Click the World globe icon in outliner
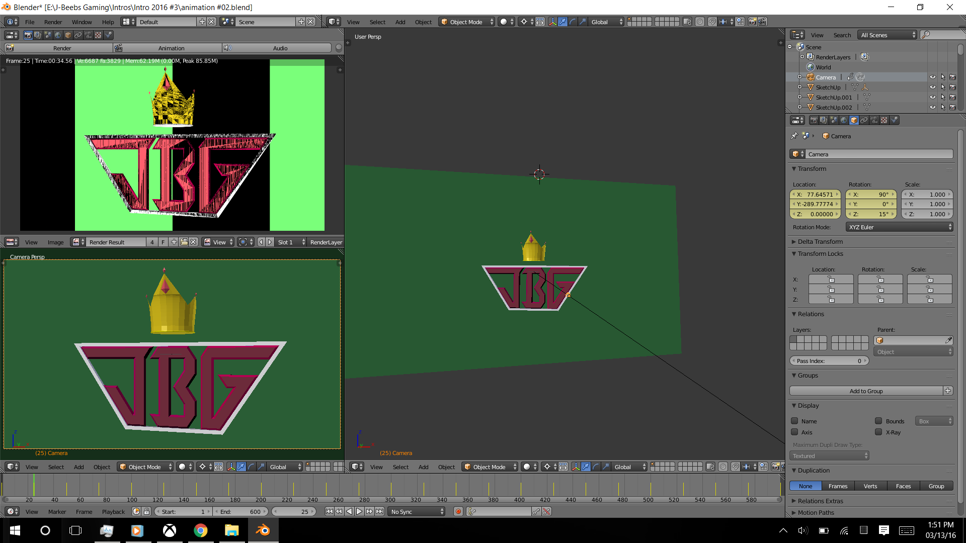Screen dimensions: 966x543 (x=811, y=67)
